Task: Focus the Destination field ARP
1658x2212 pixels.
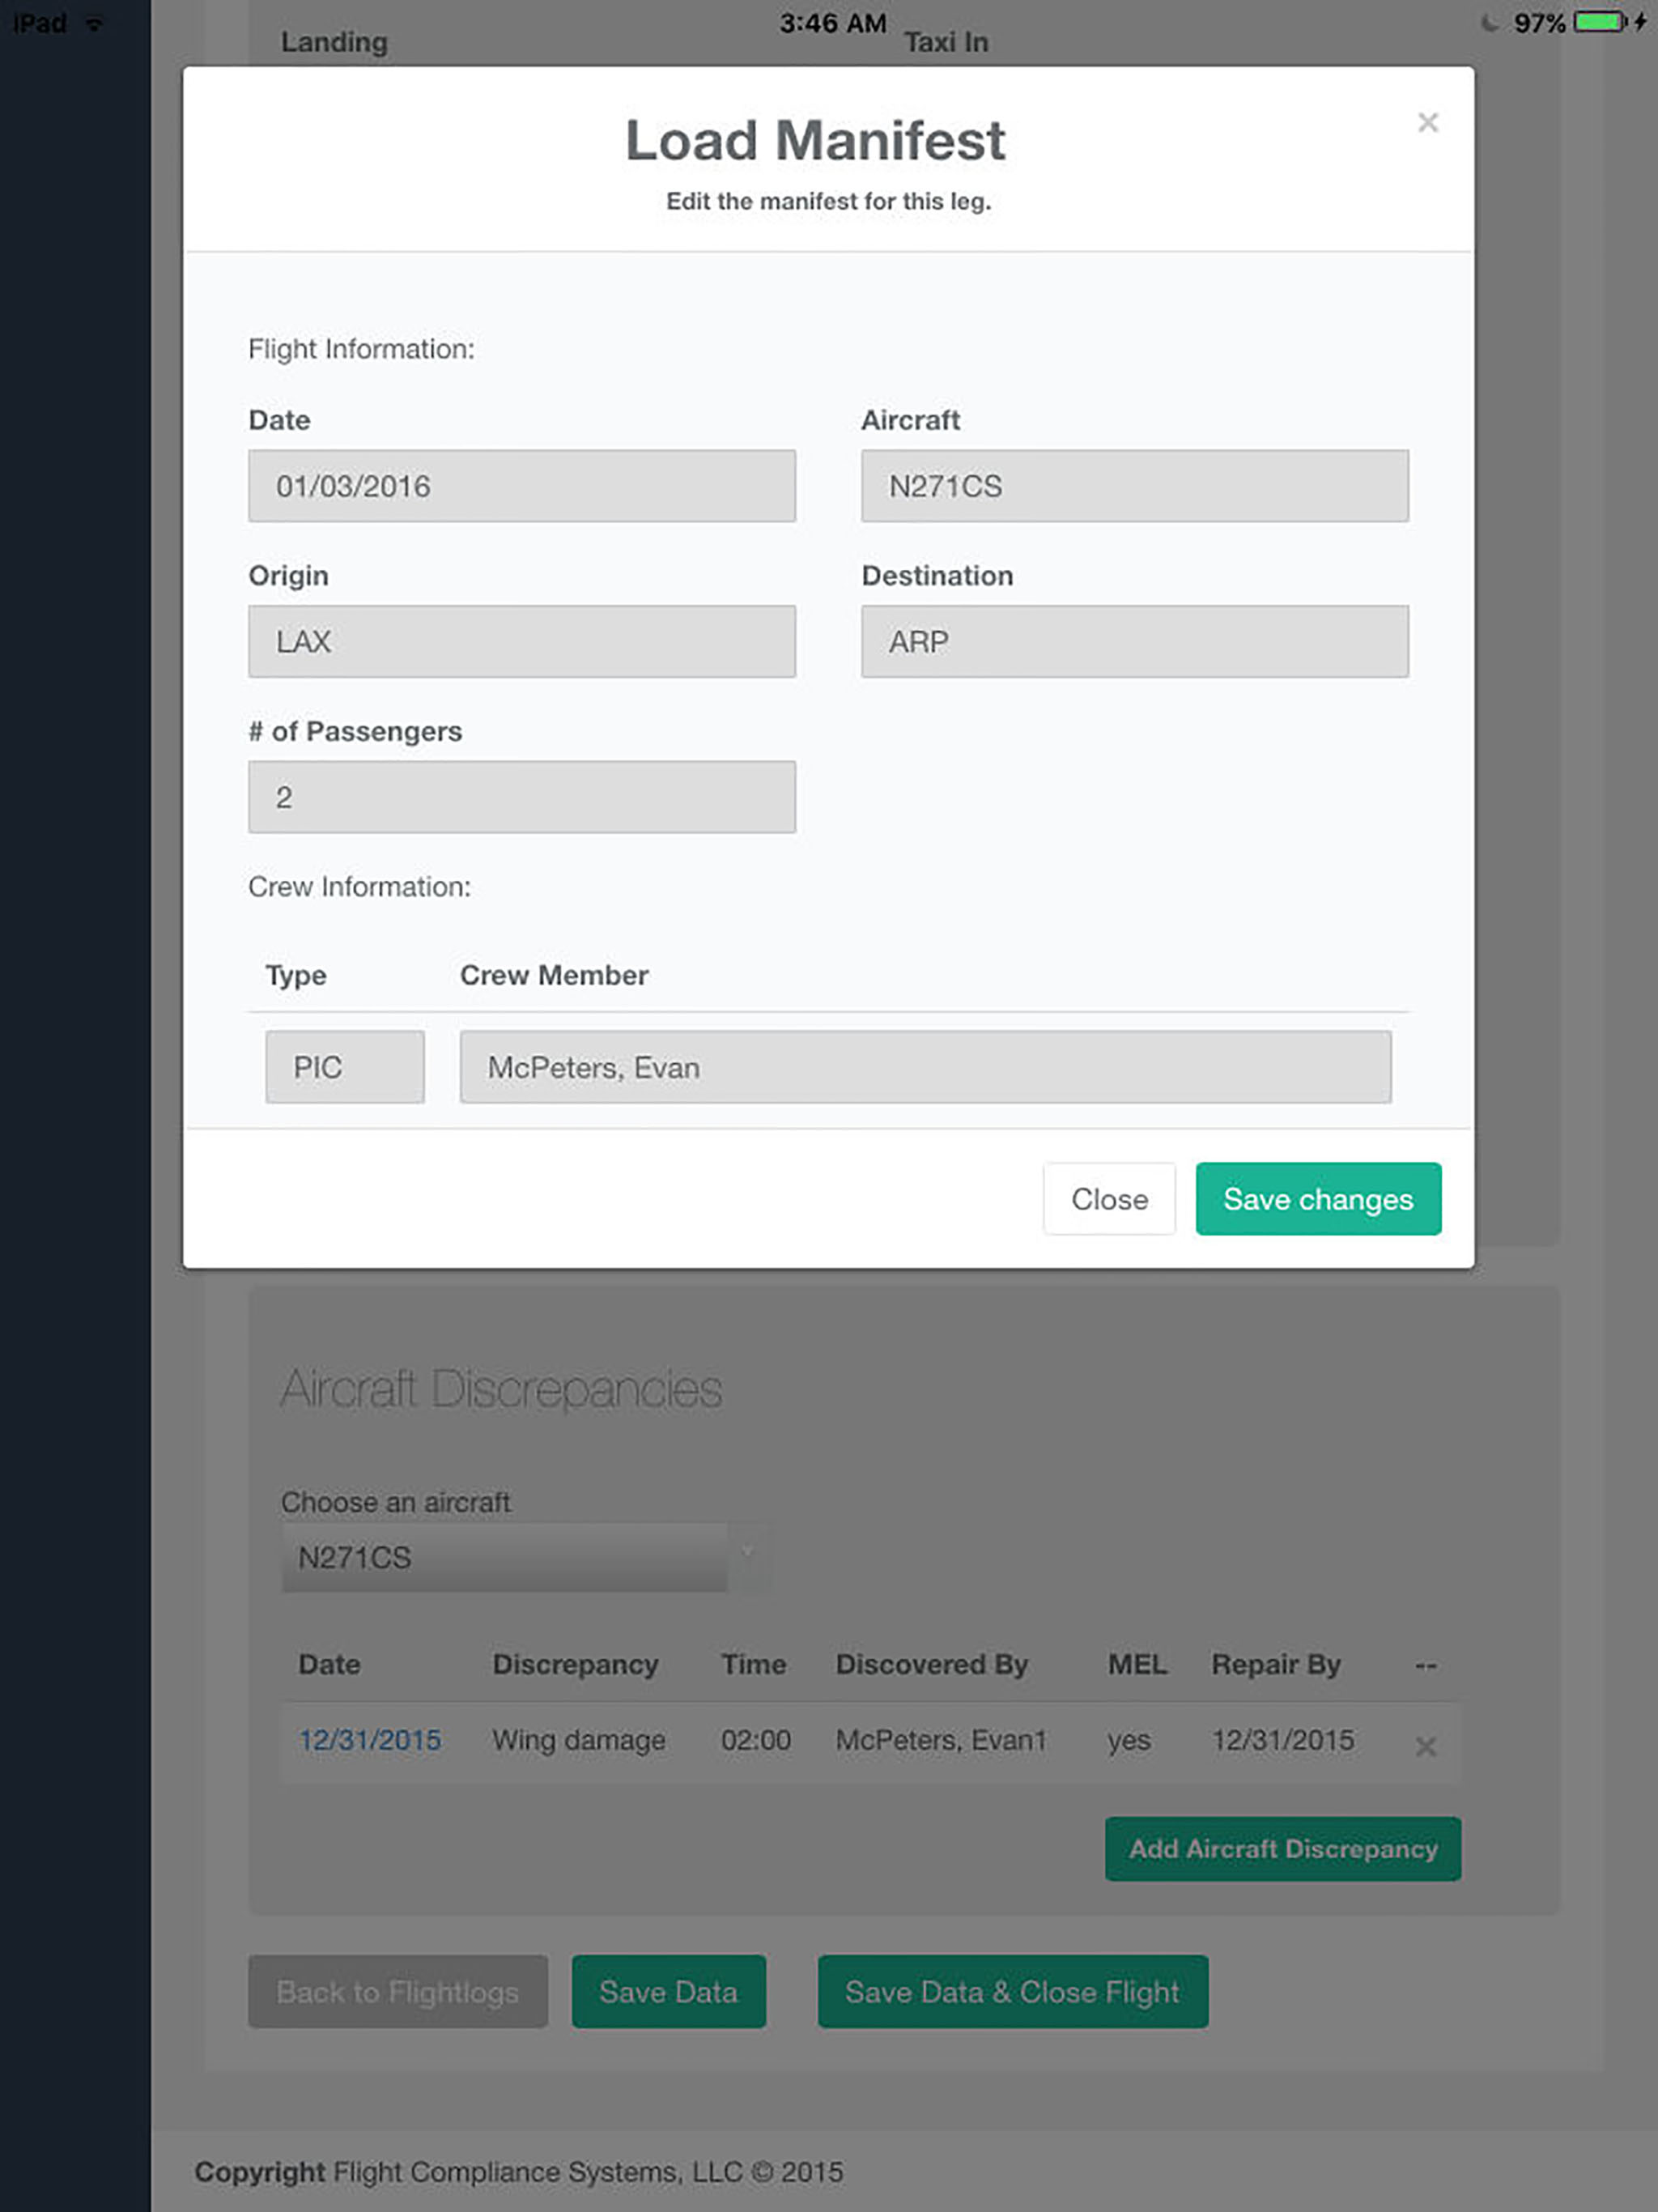Action: 1135,641
